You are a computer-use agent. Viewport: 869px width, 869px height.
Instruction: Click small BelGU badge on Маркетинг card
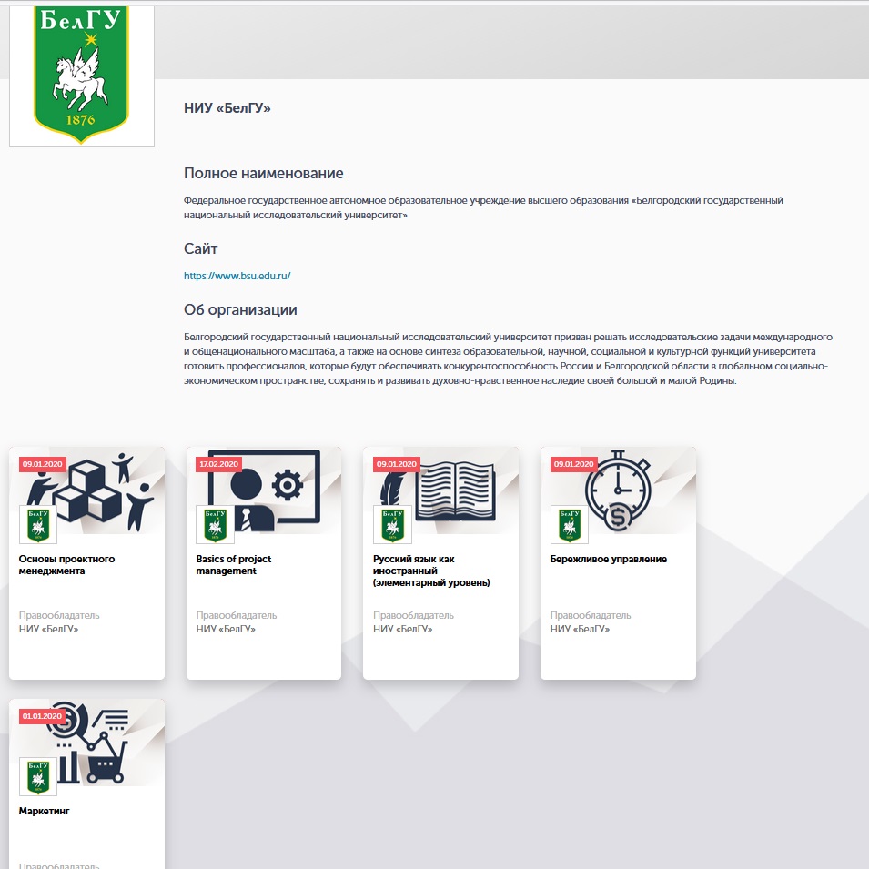pos(38,776)
